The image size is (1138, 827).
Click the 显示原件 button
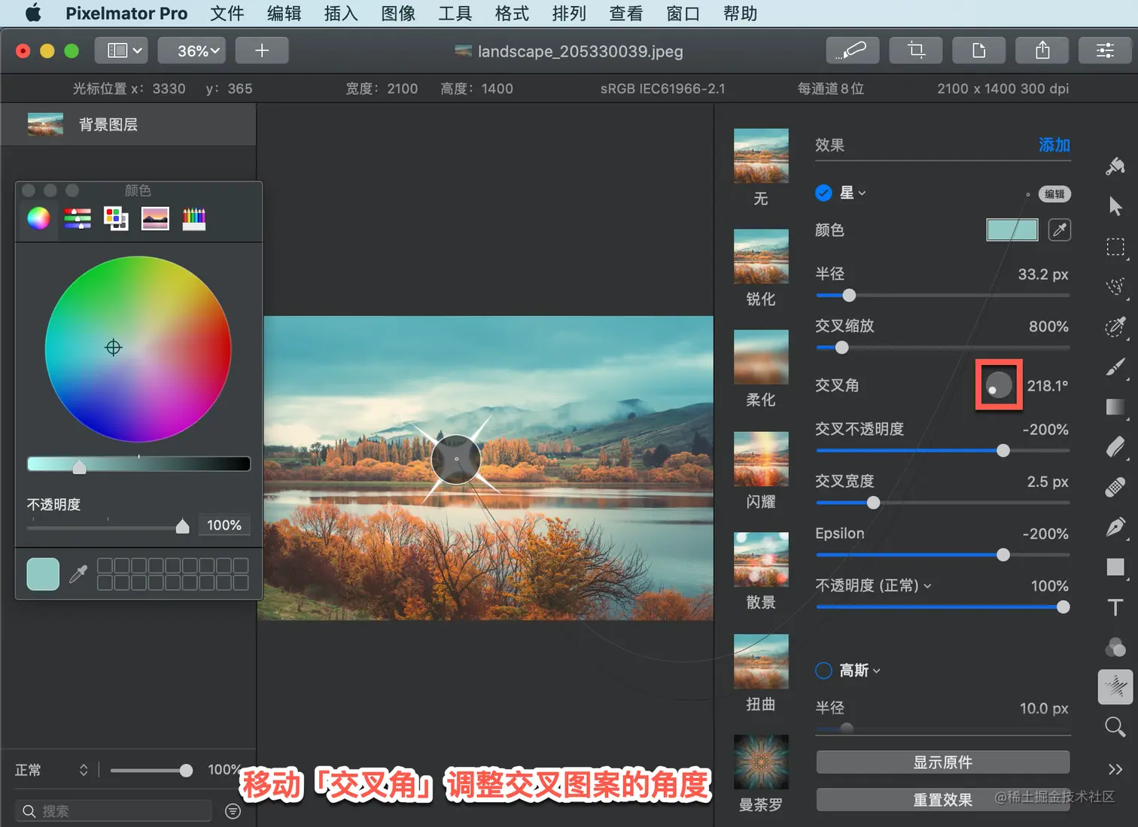(943, 762)
